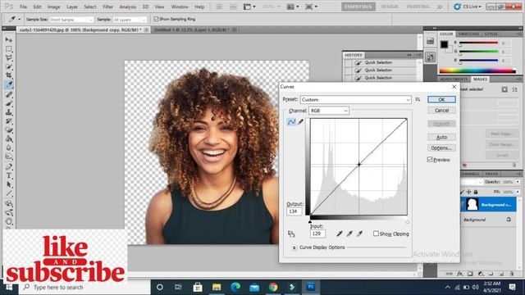Toggle the Preview checkbox in Curves
The width and height of the screenshot is (525, 295).
pyautogui.click(x=430, y=160)
